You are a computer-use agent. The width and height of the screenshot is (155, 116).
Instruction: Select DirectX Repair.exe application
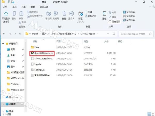42,53
